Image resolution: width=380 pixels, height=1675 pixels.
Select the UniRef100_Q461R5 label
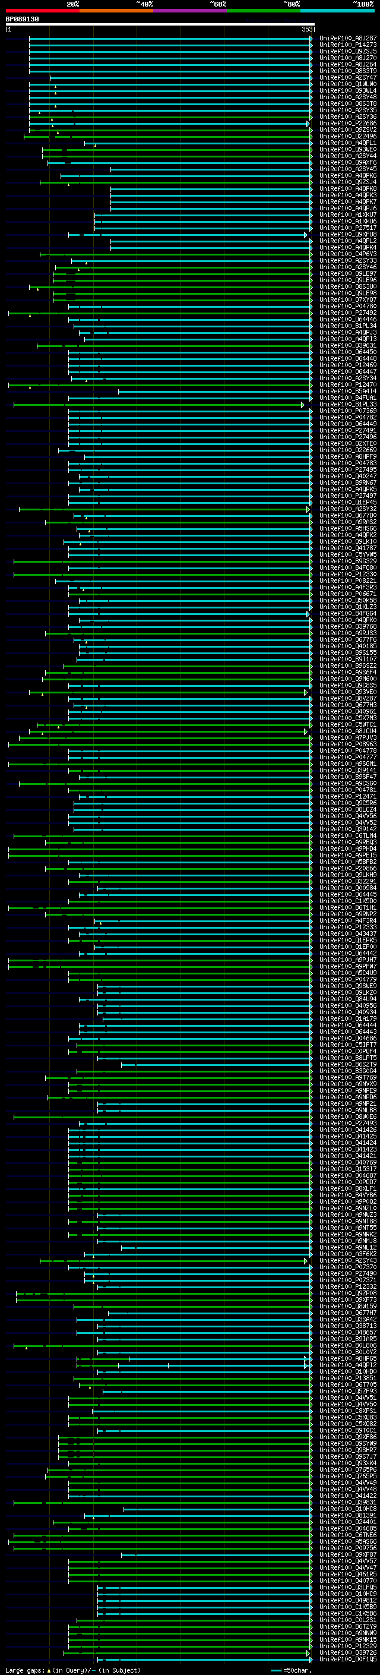click(347, 1574)
